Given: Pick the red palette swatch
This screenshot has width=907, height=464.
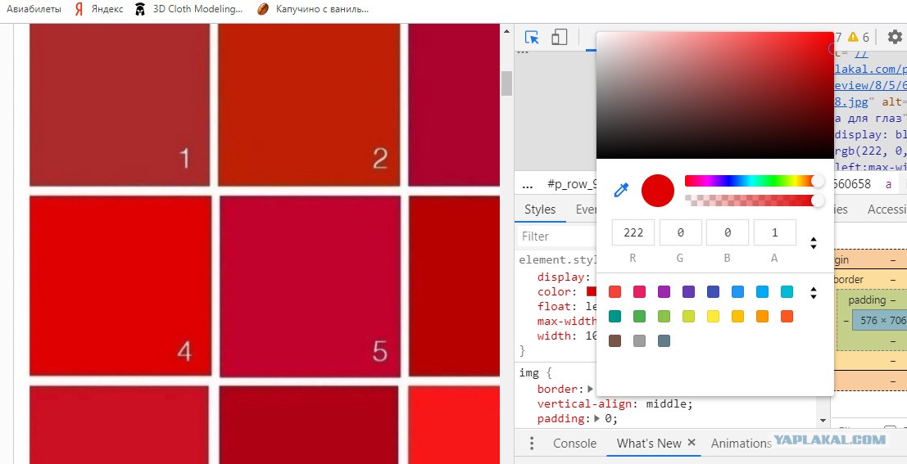Looking at the screenshot, I should 614,292.
